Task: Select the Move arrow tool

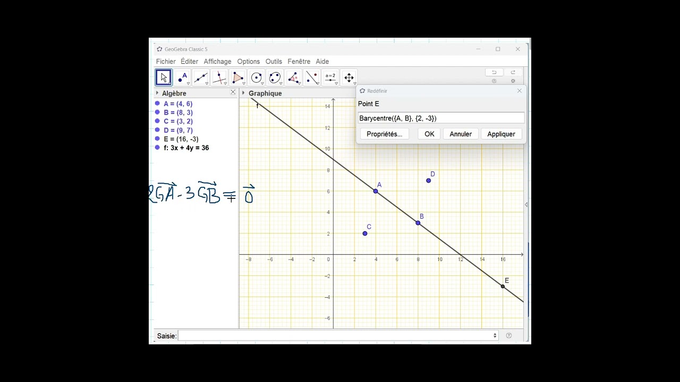Action: pyautogui.click(x=164, y=77)
